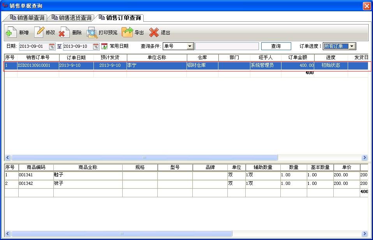
Task: Click the 铝材仓库 warehouse cell
Action: (202, 66)
